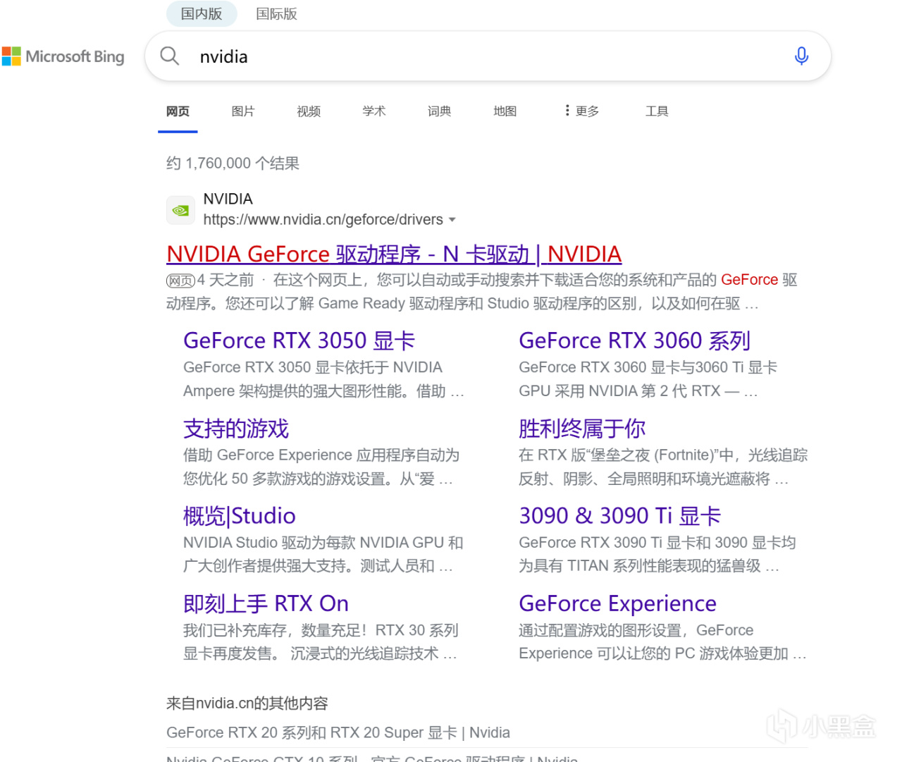Screen dimensions: 902x762
Task: Open 3090 & 3090 Ti 显卡 link
Action: (x=620, y=516)
